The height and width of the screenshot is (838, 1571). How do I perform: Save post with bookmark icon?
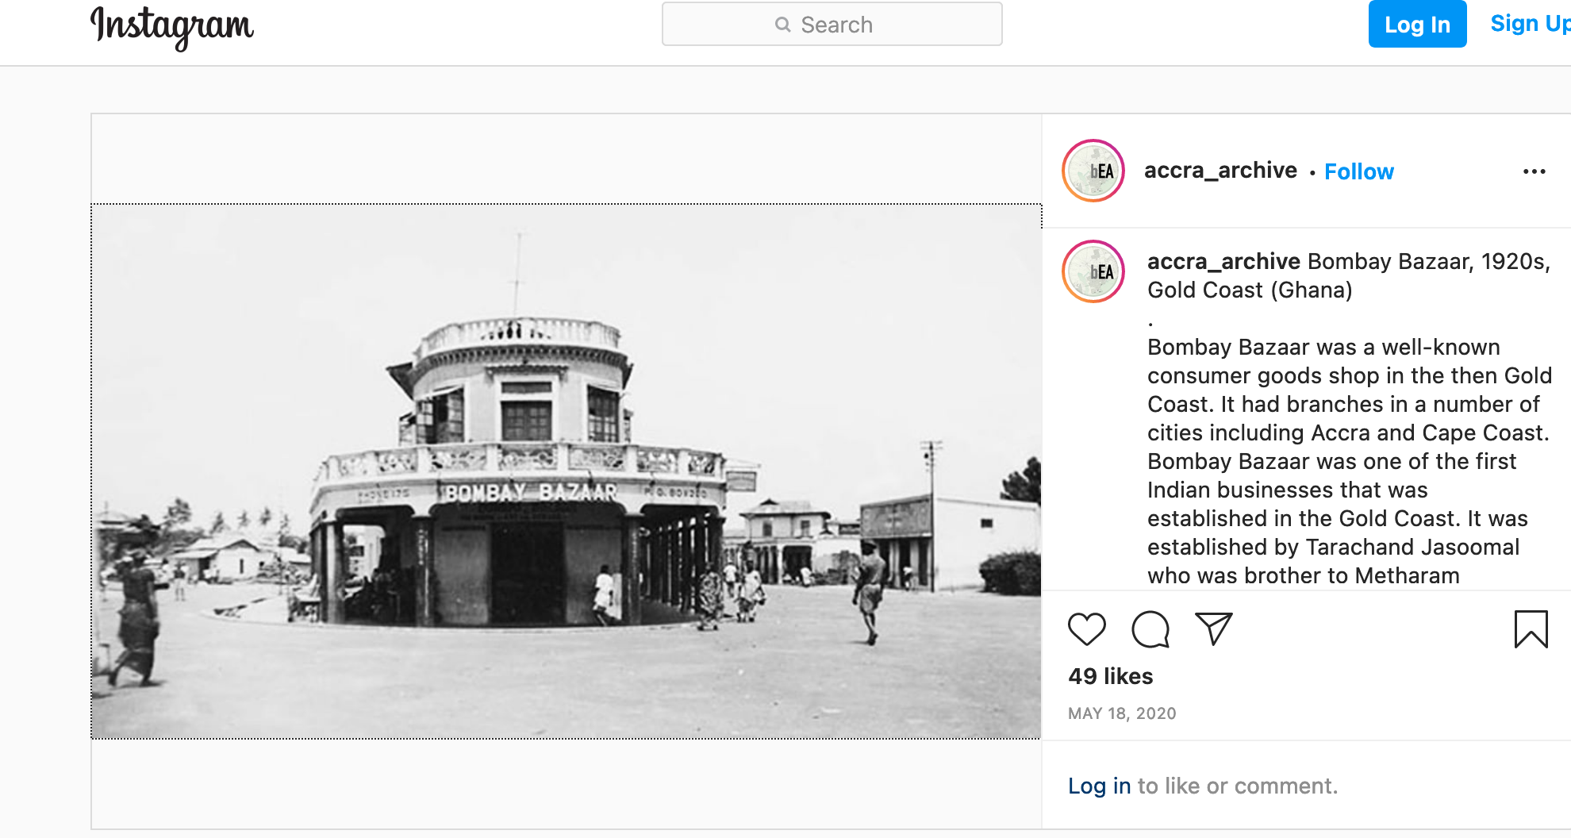pyautogui.click(x=1531, y=629)
